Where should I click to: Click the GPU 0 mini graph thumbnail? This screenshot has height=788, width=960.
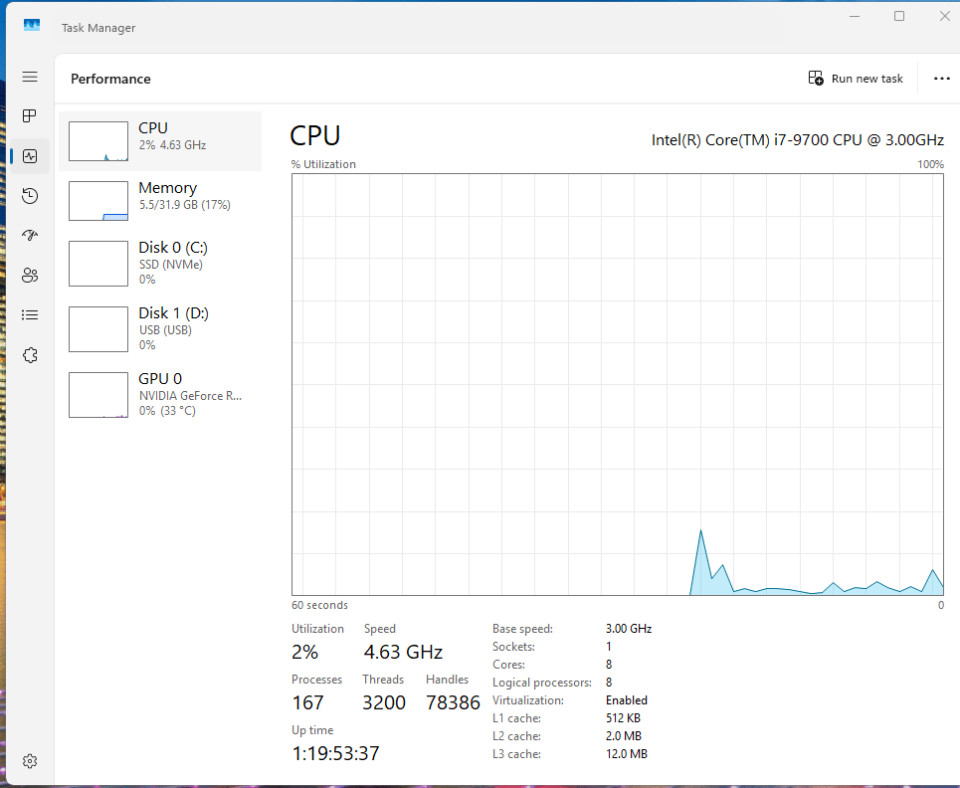[97, 395]
